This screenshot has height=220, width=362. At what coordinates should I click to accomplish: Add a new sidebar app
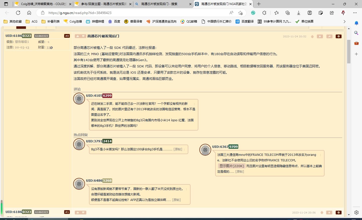(x=356, y=54)
